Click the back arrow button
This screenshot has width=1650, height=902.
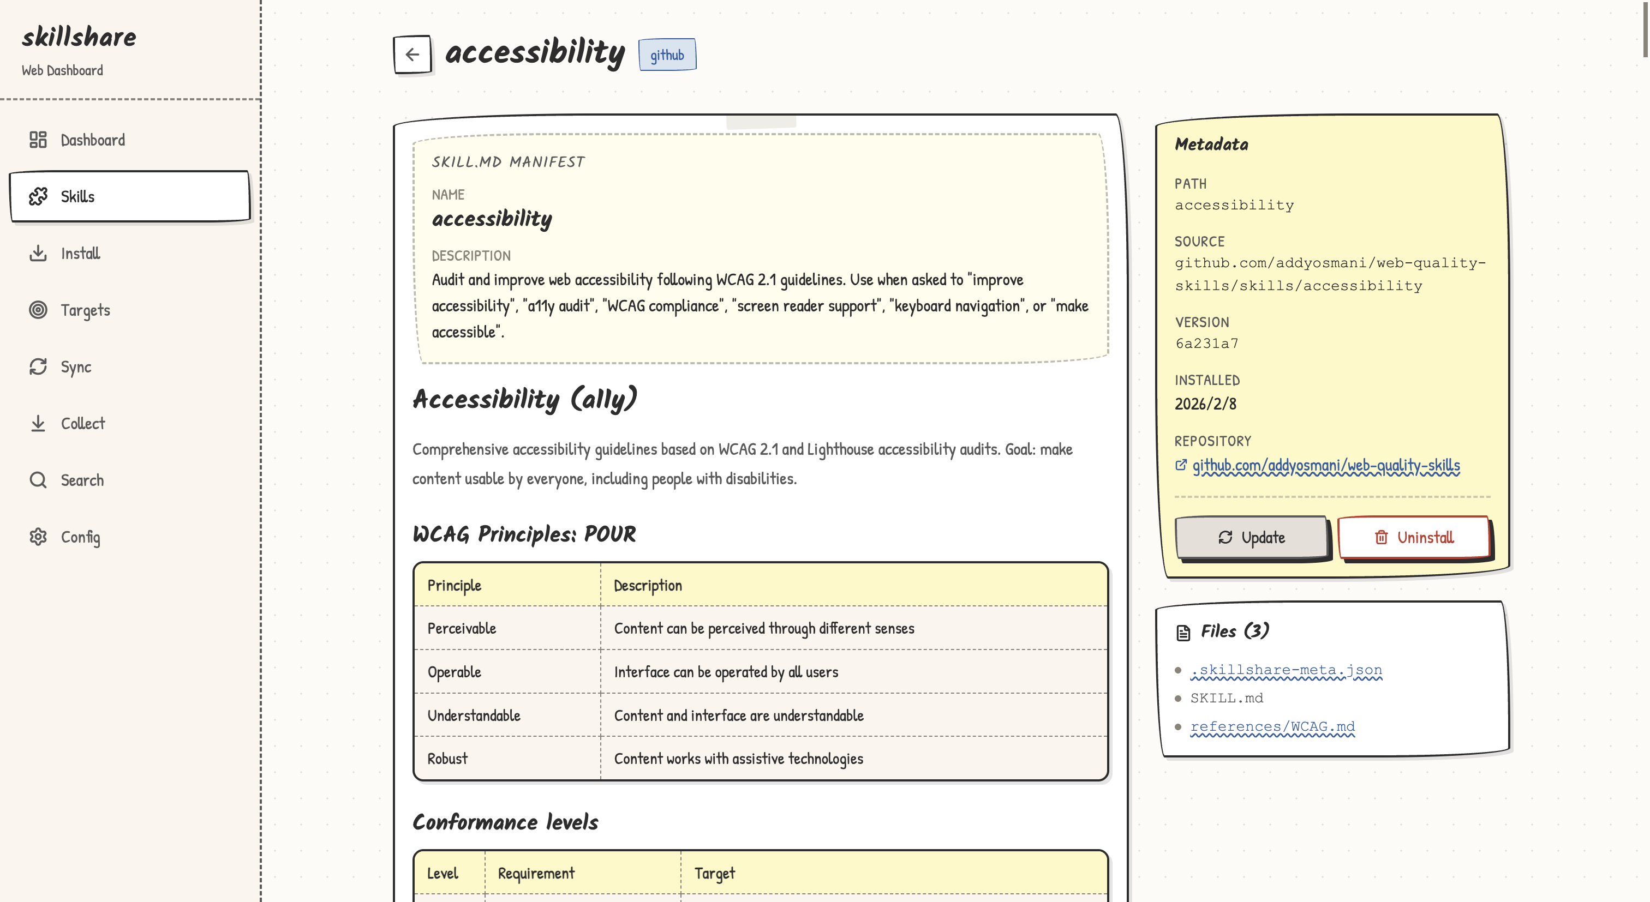pos(412,55)
